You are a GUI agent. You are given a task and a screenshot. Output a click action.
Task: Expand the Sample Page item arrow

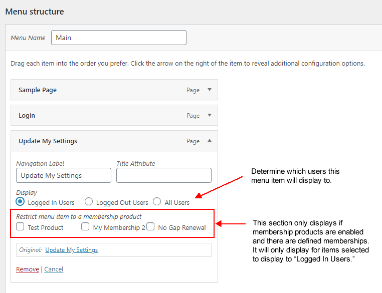[210, 90]
